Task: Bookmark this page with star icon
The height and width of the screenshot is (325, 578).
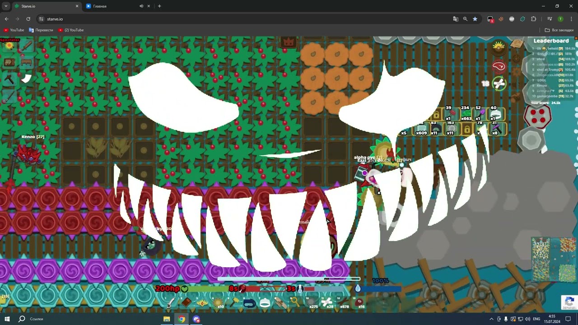Action: pyautogui.click(x=475, y=19)
